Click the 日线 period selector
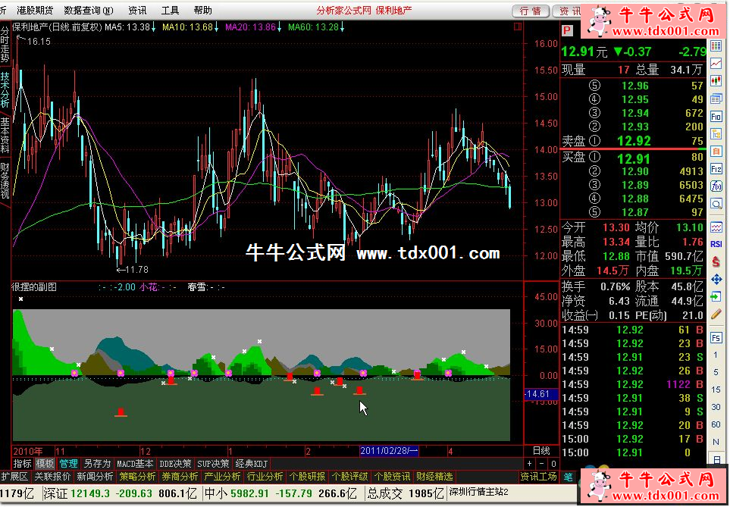The image size is (730, 507). point(541,451)
